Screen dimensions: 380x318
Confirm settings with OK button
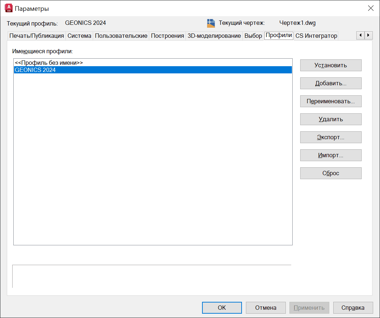pyautogui.click(x=222, y=308)
